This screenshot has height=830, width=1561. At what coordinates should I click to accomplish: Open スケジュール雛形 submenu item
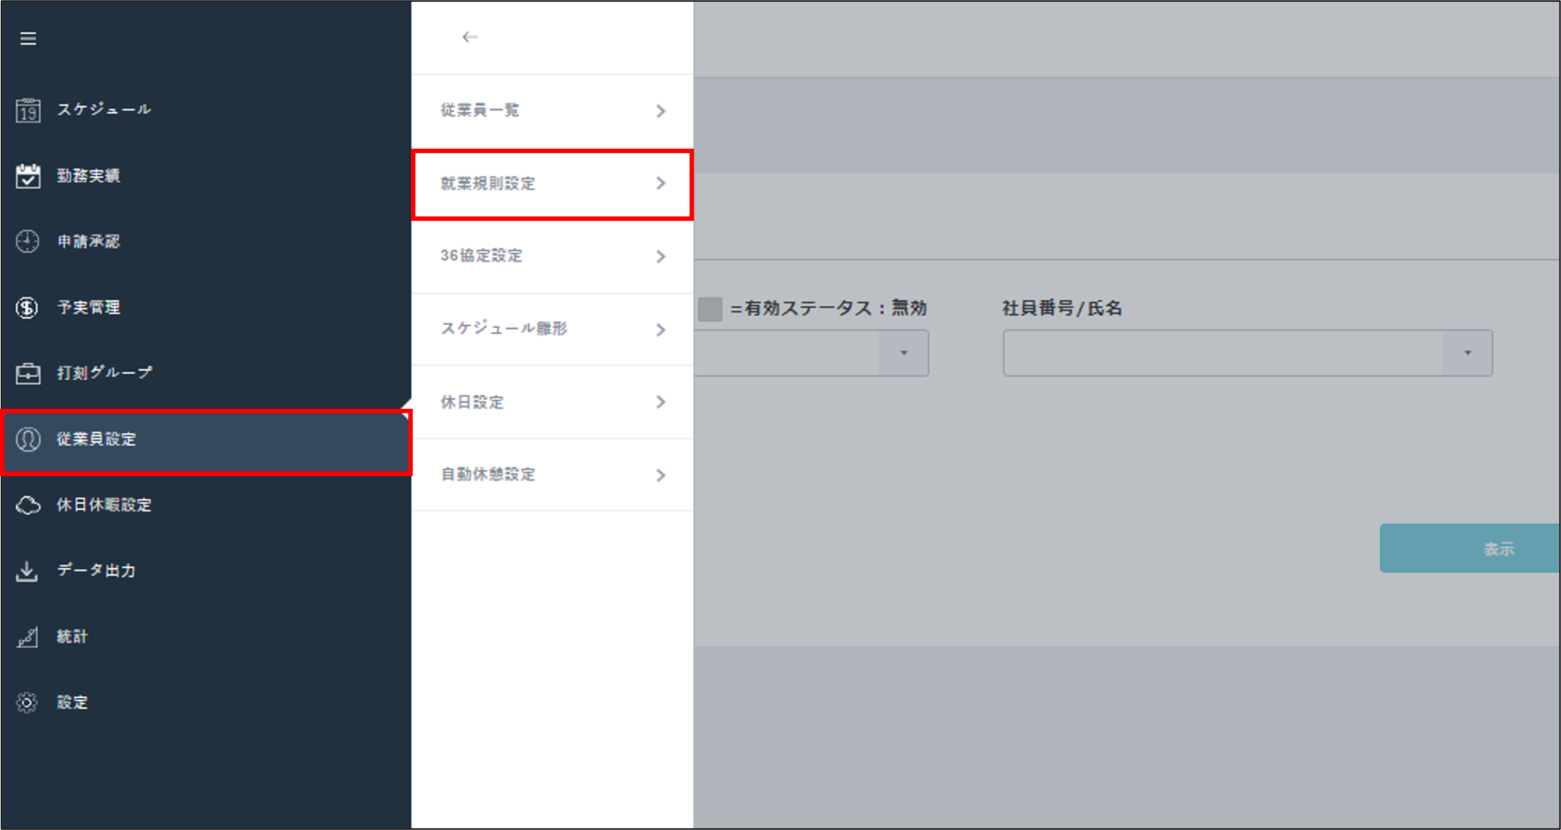(552, 330)
